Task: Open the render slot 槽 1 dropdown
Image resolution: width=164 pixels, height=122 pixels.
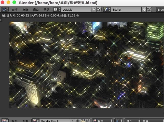Action: point(132,120)
